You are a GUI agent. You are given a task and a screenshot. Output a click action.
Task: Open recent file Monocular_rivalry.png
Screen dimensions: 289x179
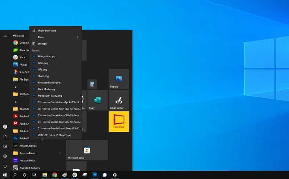tap(50, 96)
